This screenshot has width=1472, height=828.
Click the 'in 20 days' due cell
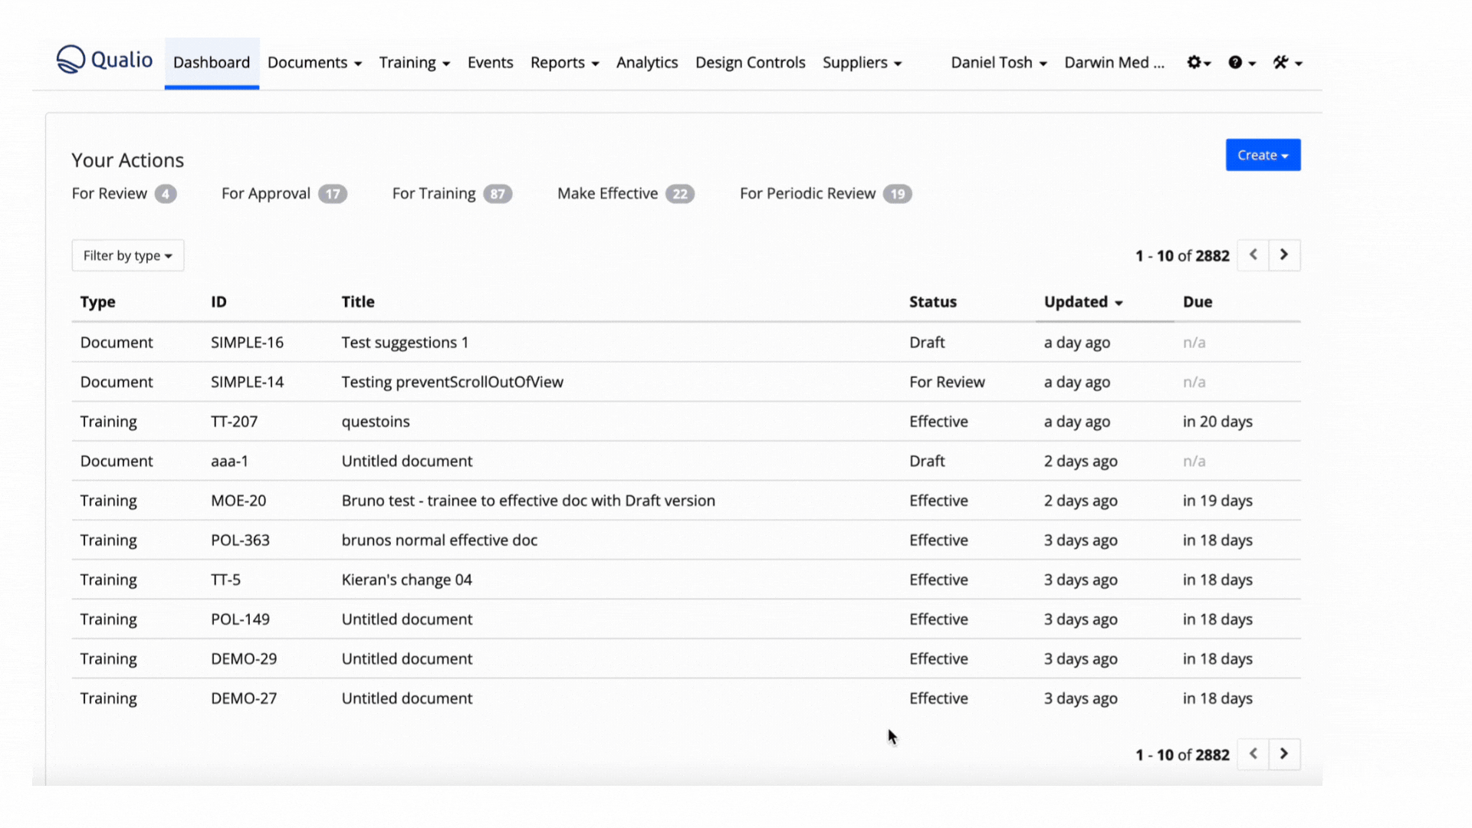[1217, 422]
